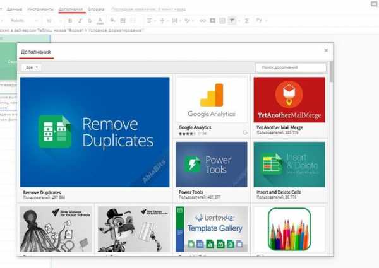This screenshot has height=268, width=379.
Task: Open text wrapping options
Action: [174, 21]
